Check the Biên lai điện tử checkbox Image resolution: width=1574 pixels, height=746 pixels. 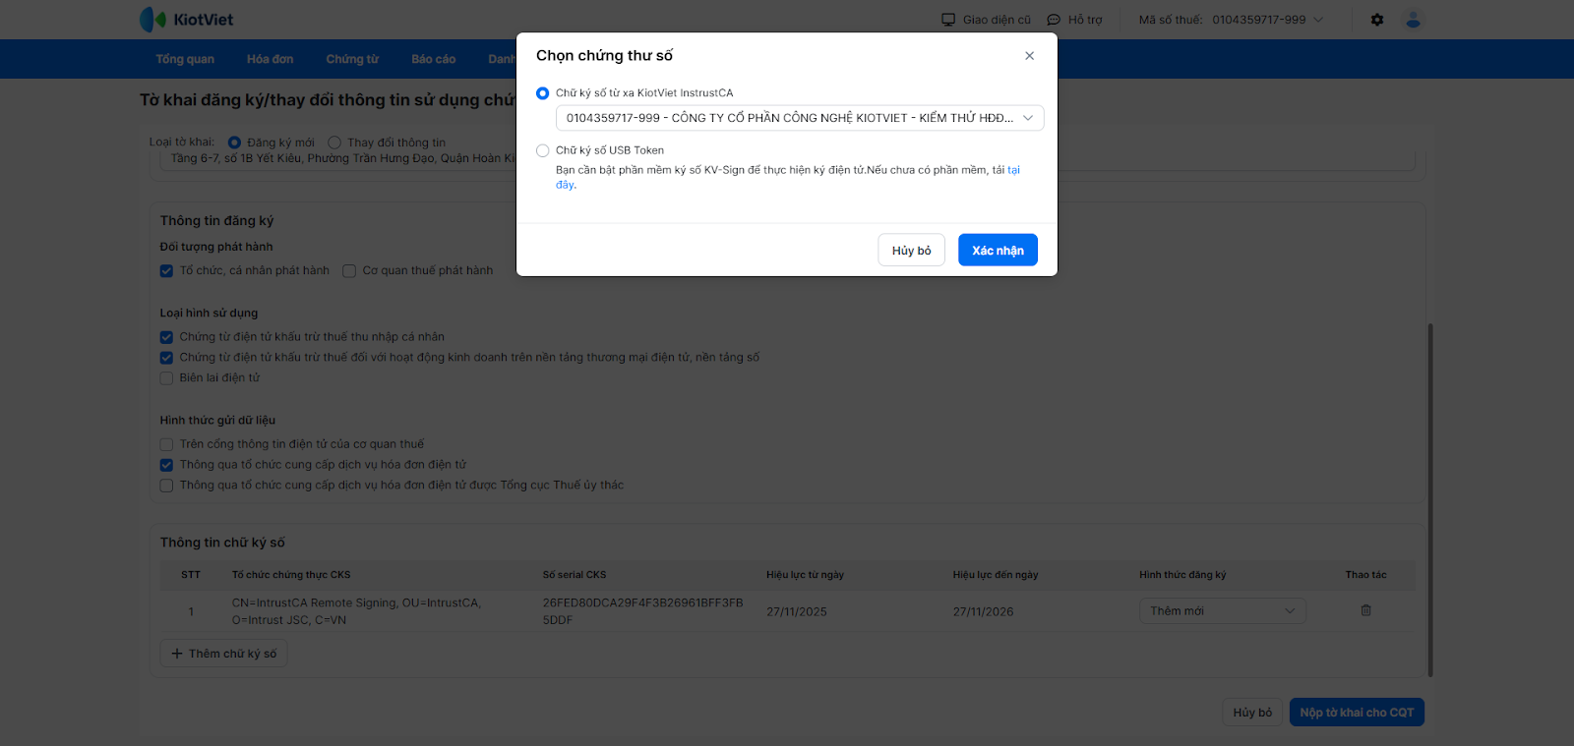click(x=166, y=378)
